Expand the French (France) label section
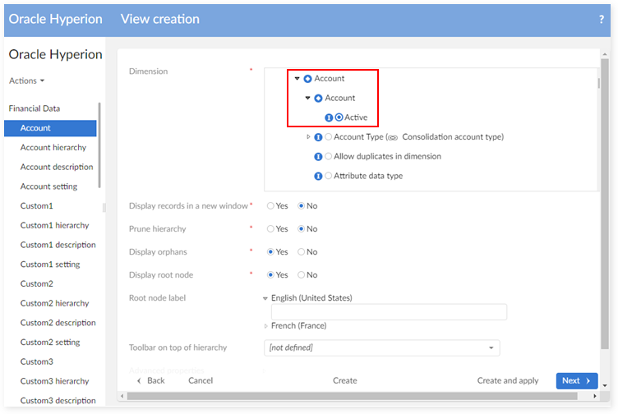The width and height of the screenshot is (618, 414). 265,326
